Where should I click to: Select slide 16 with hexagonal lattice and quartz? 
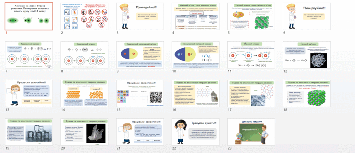point(196,93)
